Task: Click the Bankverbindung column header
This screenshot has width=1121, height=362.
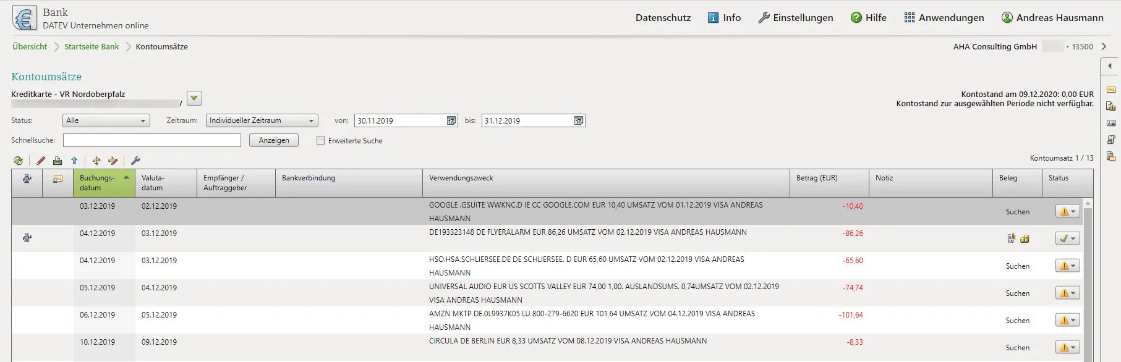Action: point(349,183)
